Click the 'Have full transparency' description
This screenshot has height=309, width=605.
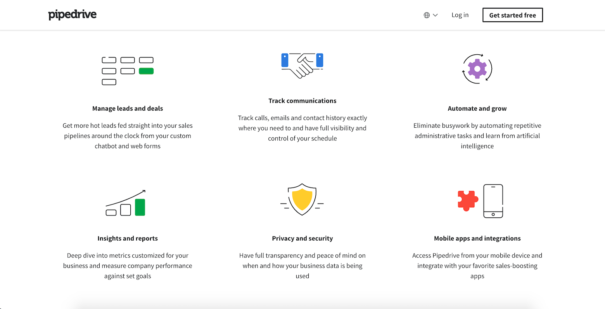302,266
